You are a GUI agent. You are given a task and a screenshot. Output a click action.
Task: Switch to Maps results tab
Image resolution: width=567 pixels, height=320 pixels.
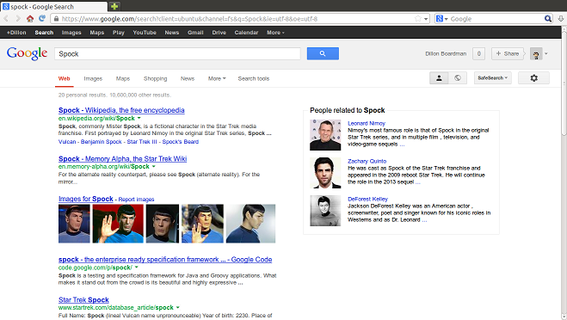click(122, 78)
